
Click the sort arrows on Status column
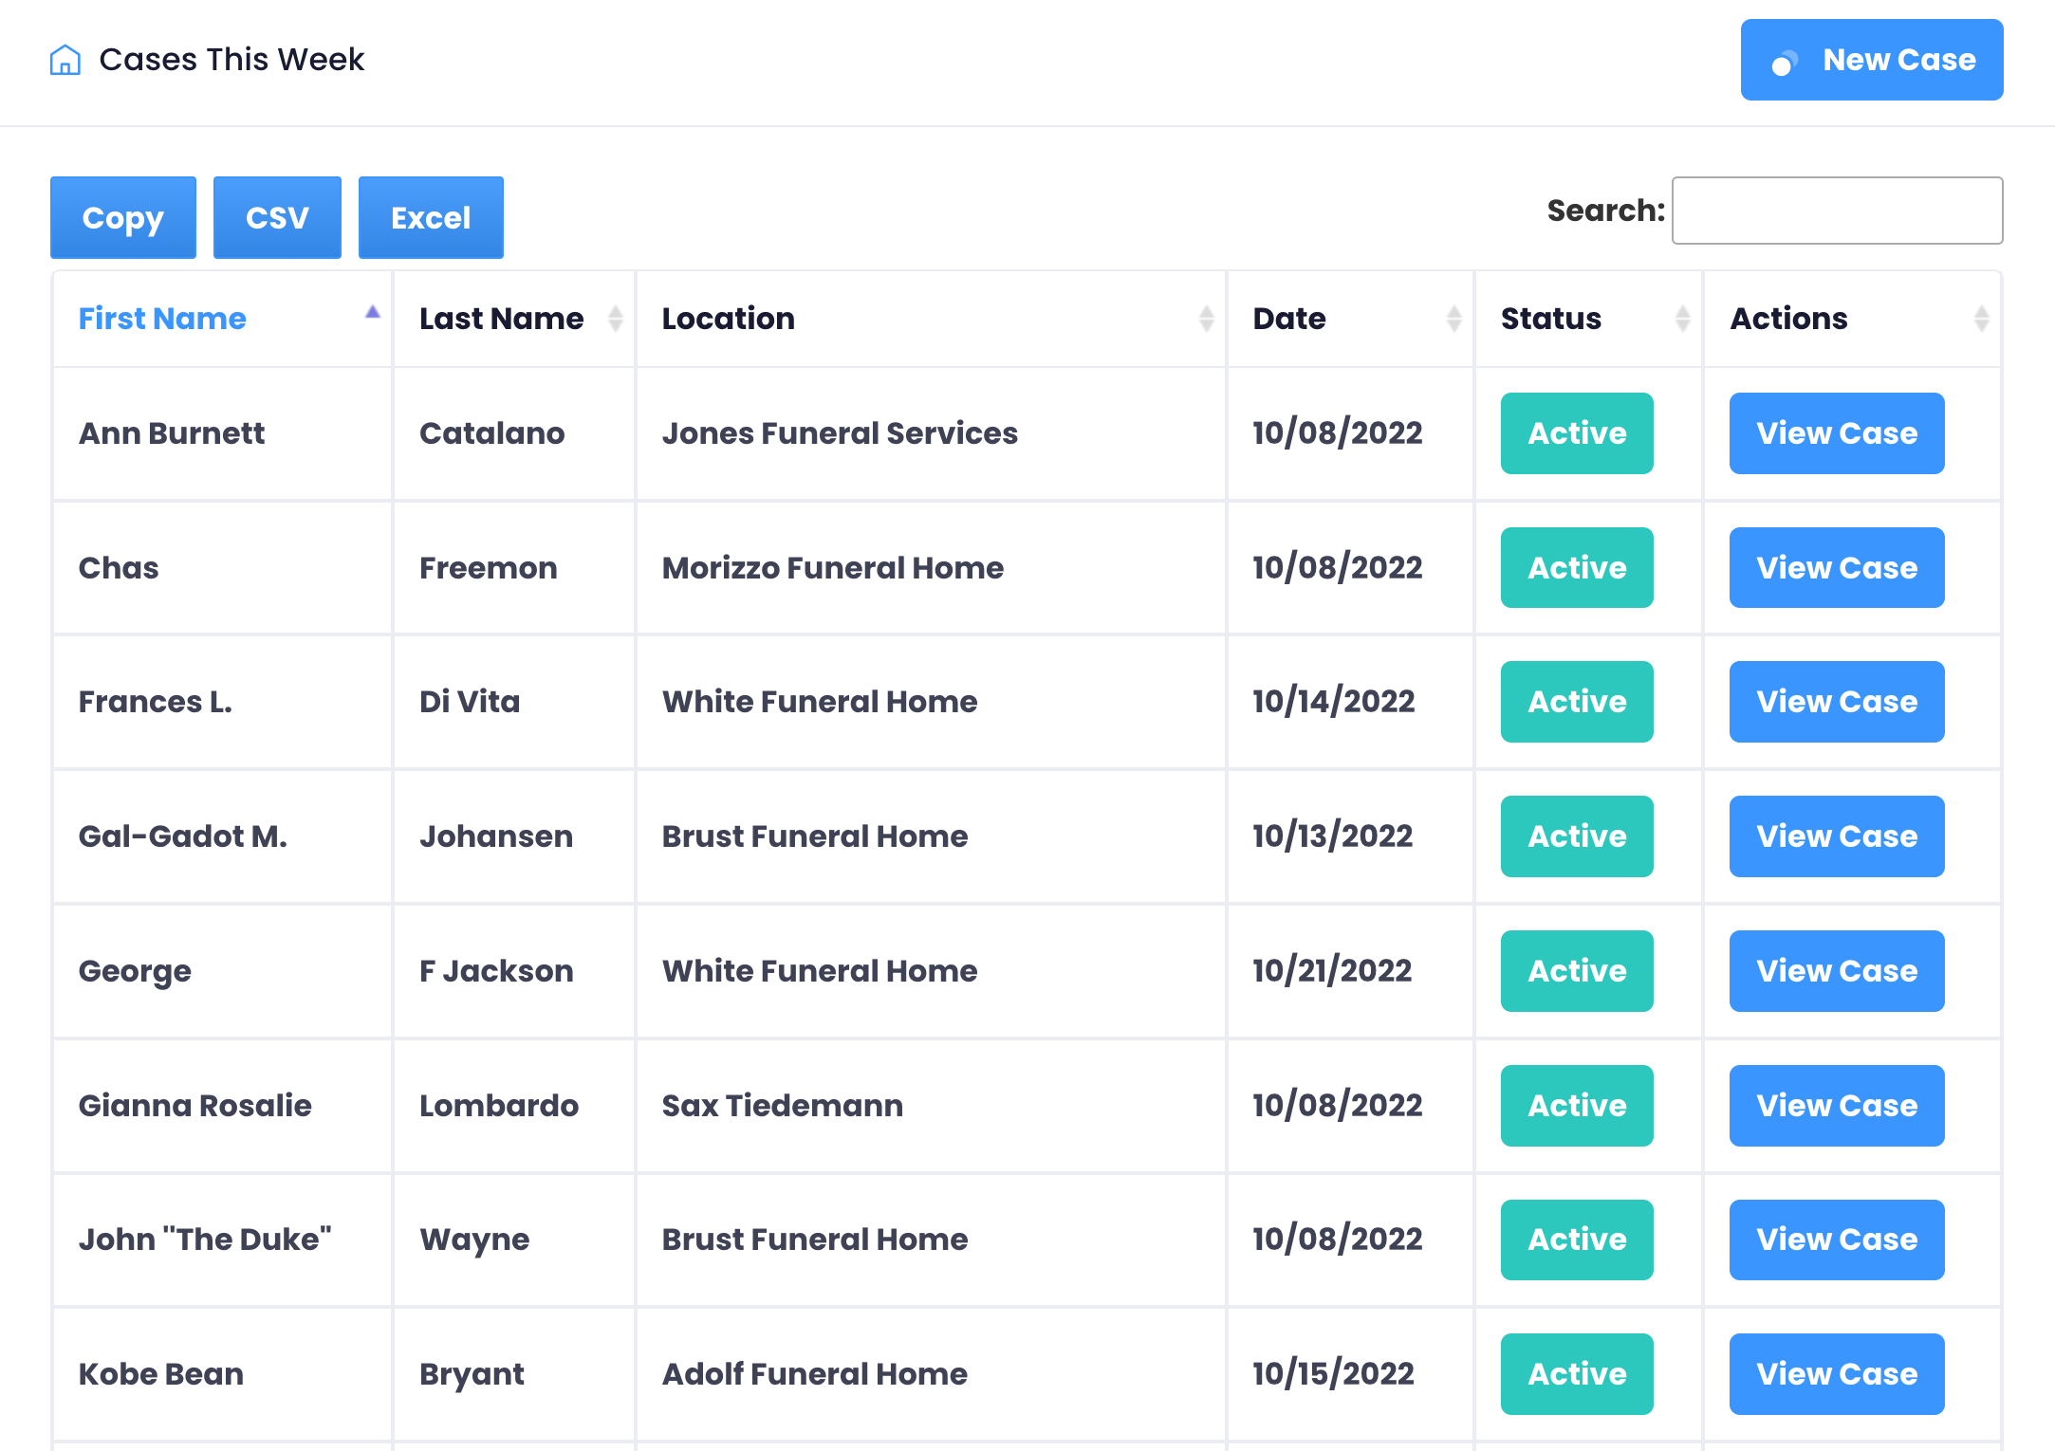pyautogui.click(x=1682, y=319)
